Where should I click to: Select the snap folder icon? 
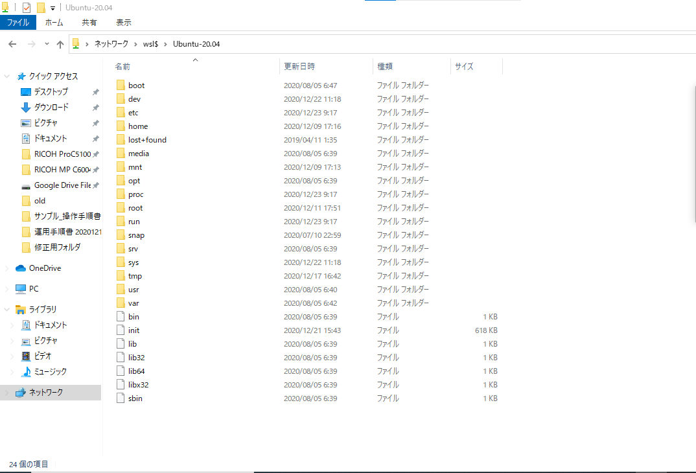(x=121, y=235)
